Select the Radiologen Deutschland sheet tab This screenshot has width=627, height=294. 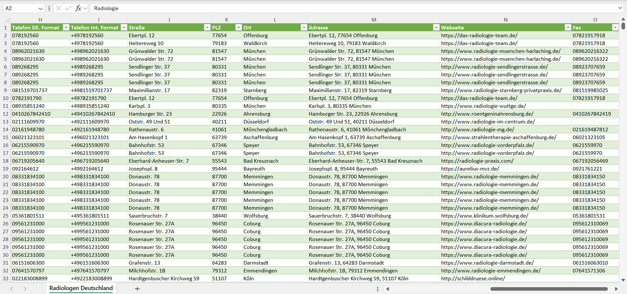coord(81,288)
